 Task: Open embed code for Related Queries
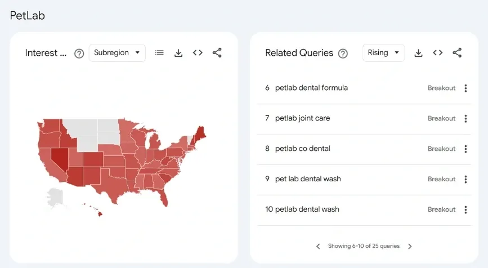point(437,53)
